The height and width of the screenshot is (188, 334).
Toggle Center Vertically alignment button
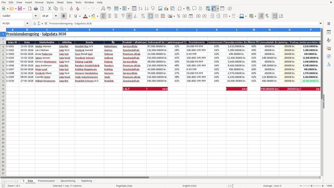[129, 16]
